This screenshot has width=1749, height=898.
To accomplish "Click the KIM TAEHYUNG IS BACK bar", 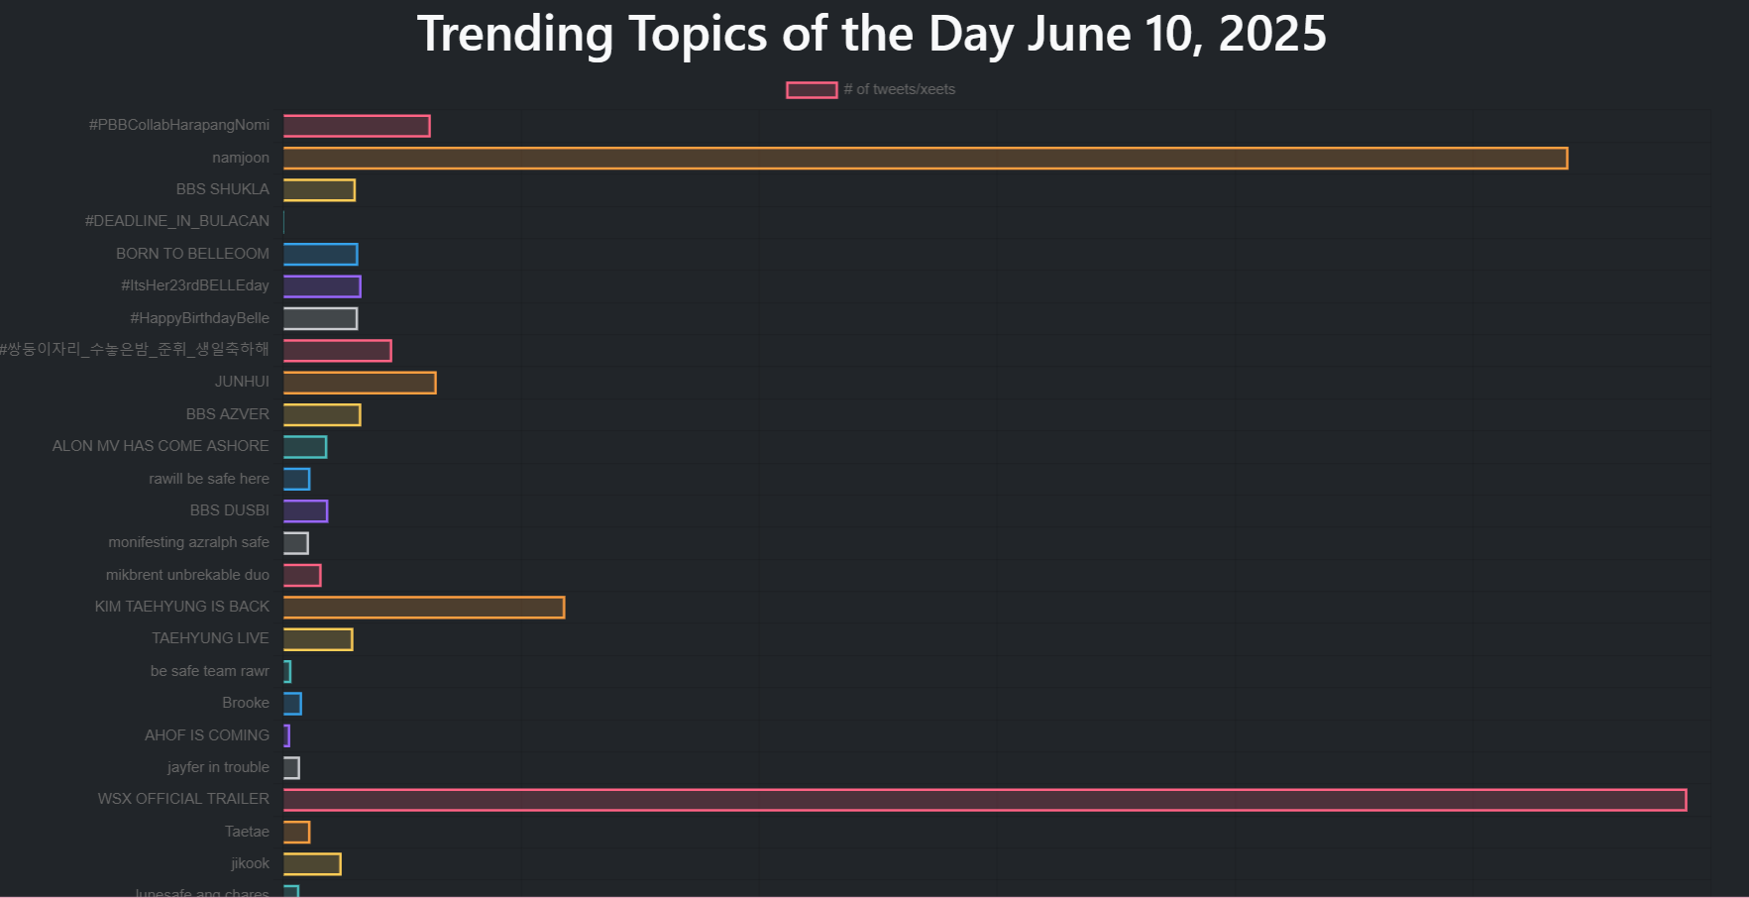I will coord(424,608).
